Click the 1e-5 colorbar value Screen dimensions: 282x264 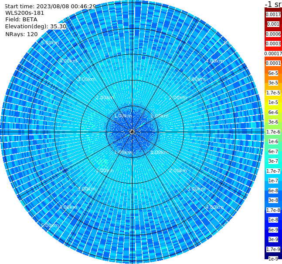[x=273, y=102]
